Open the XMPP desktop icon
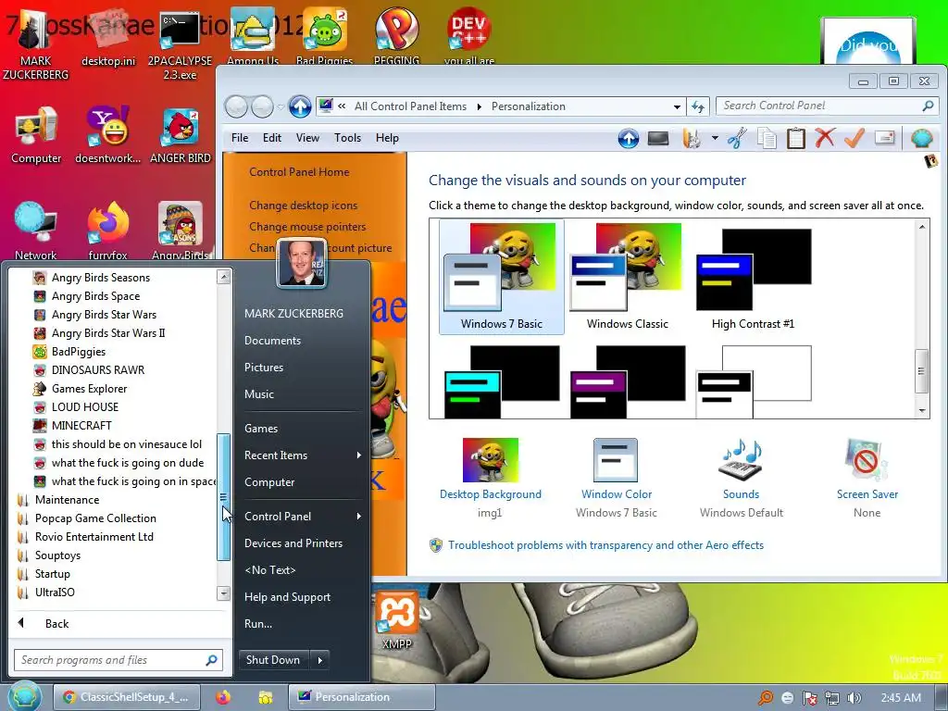This screenshot has height=711, width=948. [x=396, y=620]
